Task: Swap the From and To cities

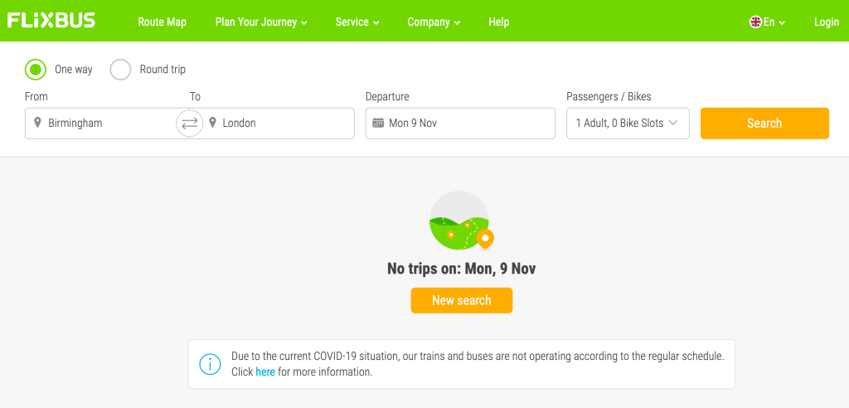Action: pos(190,123)
